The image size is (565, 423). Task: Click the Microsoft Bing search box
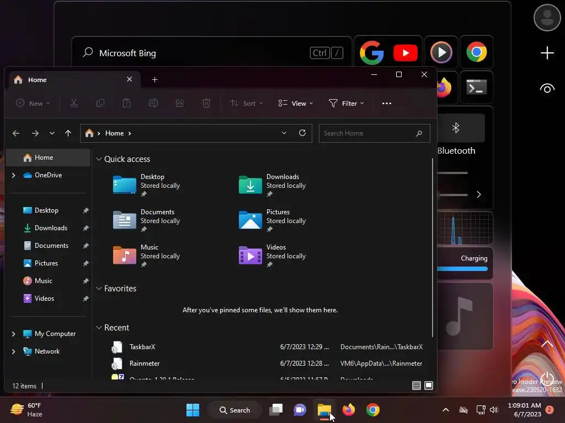click(x=211, y=53)
